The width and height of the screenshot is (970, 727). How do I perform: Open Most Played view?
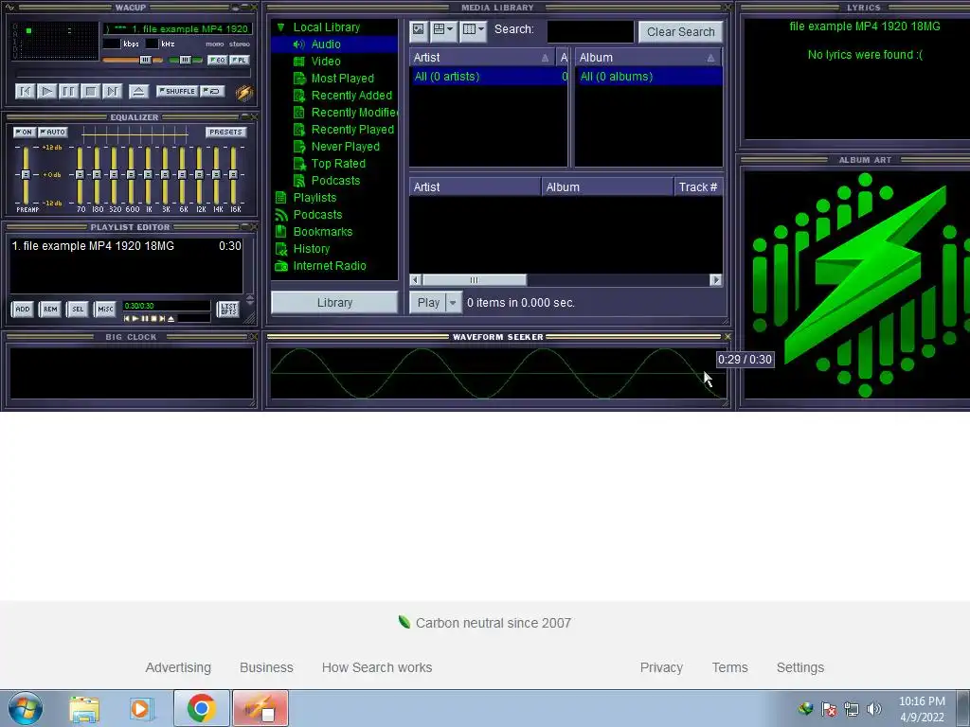point(342,79)
